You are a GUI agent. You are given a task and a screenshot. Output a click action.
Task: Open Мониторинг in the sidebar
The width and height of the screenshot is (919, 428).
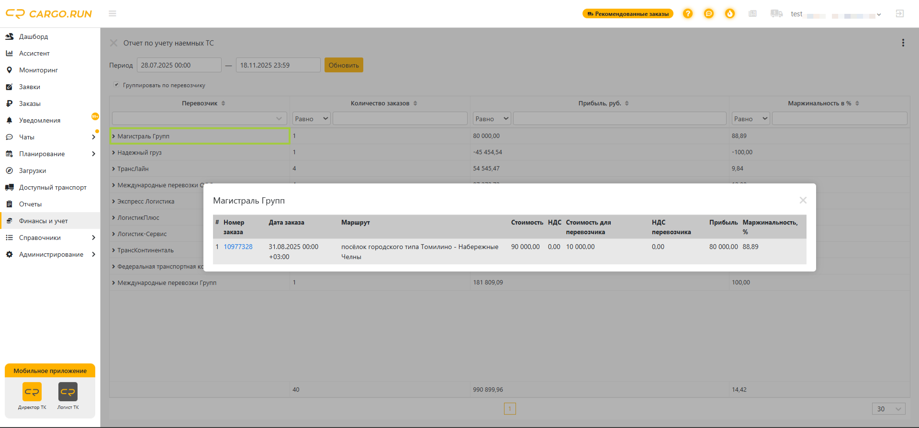[x=38, y=70]
